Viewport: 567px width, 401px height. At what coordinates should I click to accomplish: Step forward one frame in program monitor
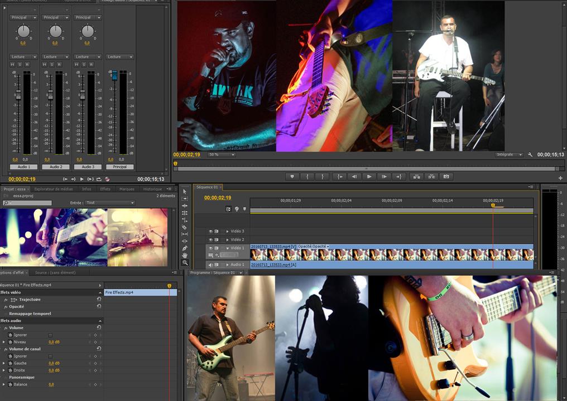tap(383, 177)
